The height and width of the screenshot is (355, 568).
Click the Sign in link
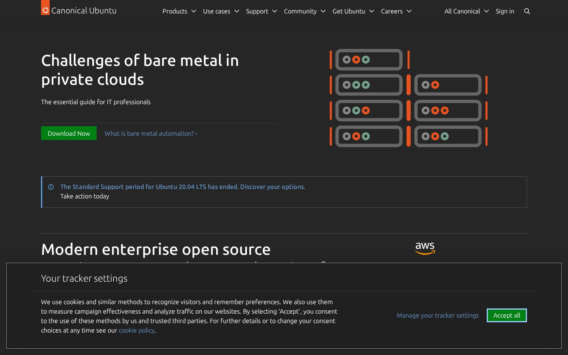tap(505, 11)
